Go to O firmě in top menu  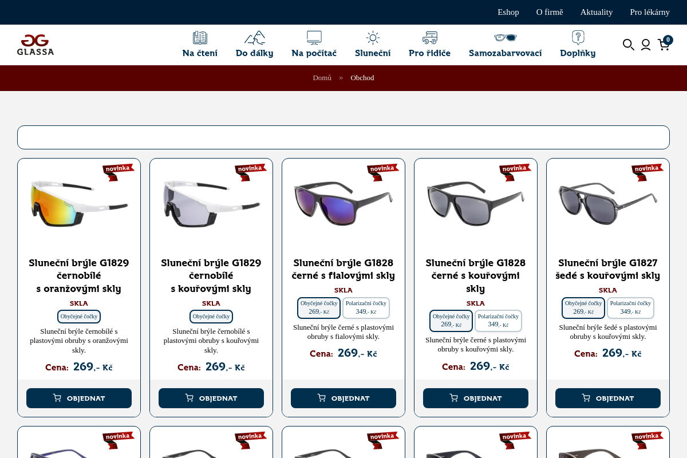pos(550,12)
